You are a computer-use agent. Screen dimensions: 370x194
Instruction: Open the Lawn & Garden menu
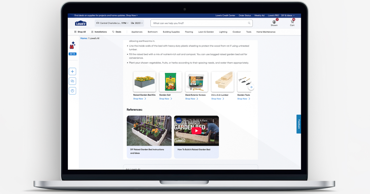pos(206,32)
